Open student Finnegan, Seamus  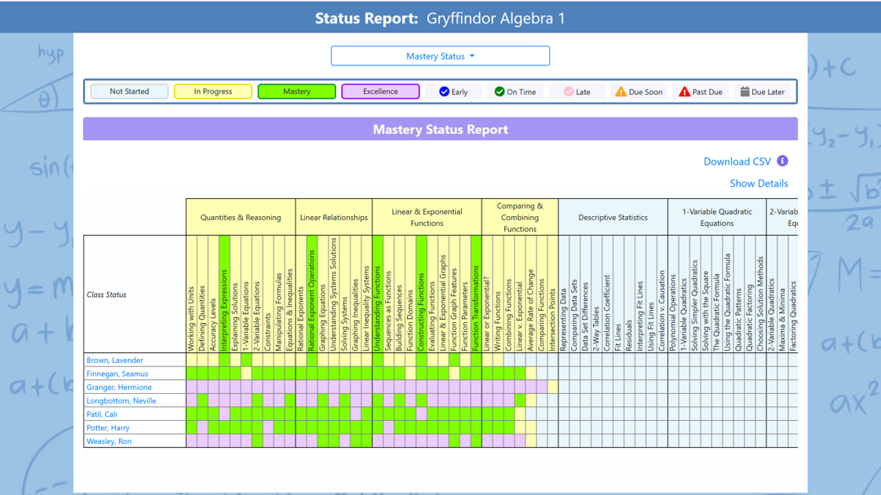click(117, 373)
